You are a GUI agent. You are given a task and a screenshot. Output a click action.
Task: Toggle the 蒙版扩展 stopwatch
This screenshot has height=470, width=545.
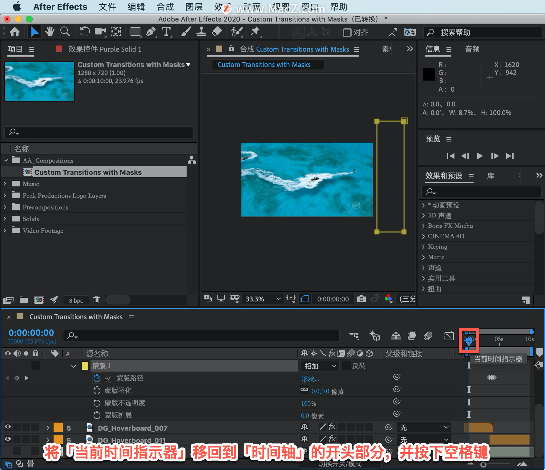[97, 415]
